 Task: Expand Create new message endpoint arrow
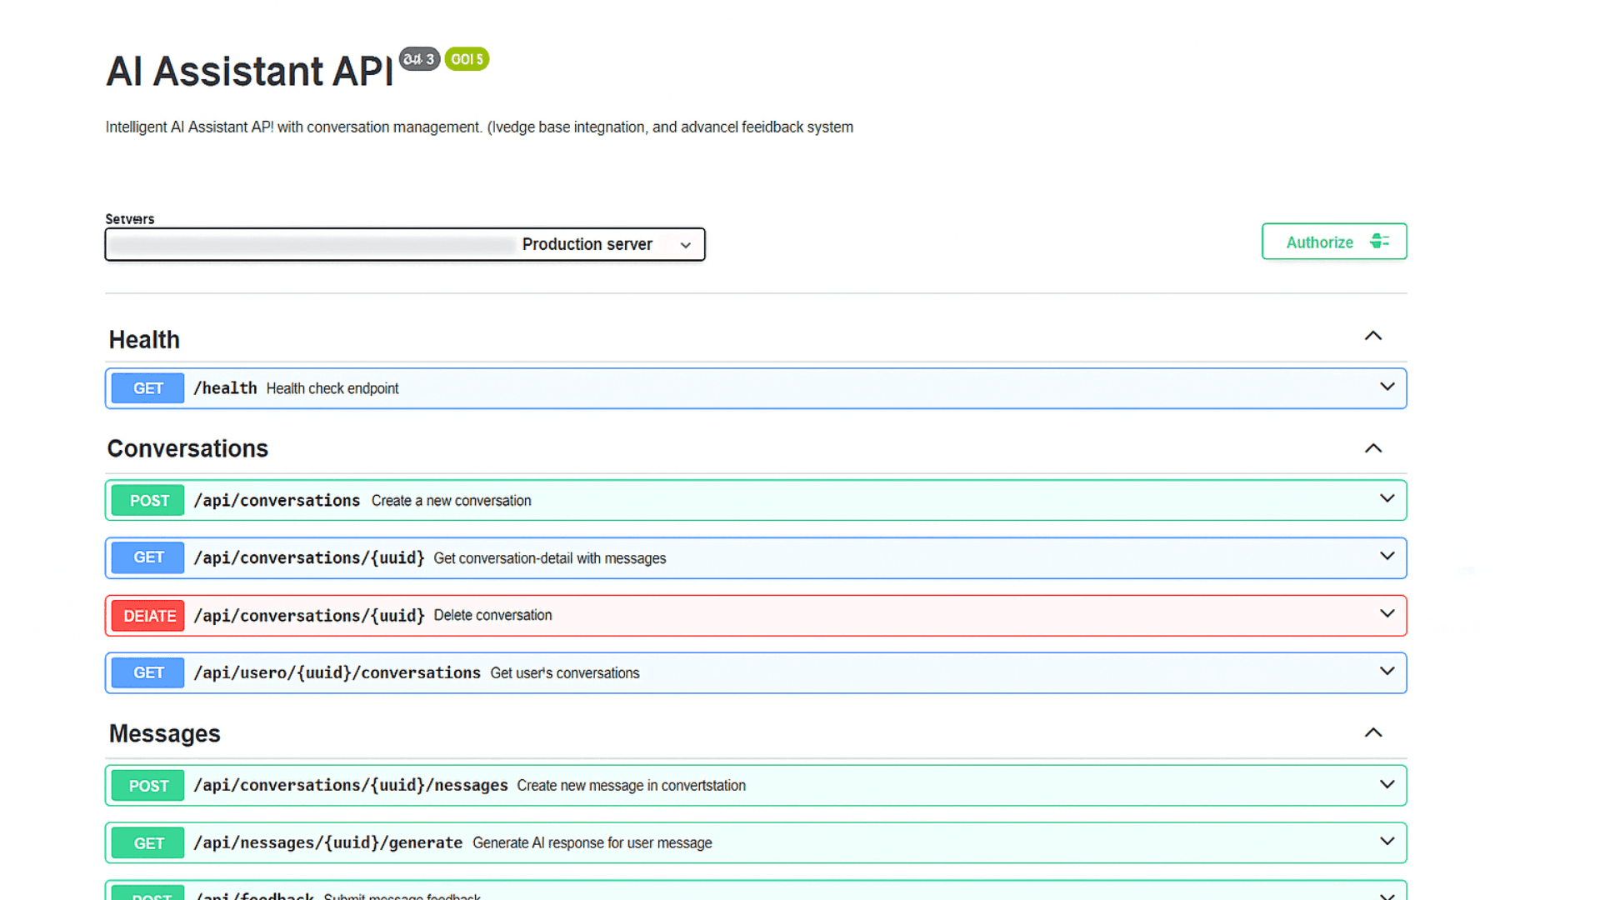(x=1387, y=785)
